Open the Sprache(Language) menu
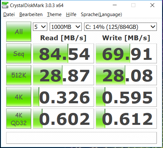This screenshot has width=163, height=148. pos(101,14)
